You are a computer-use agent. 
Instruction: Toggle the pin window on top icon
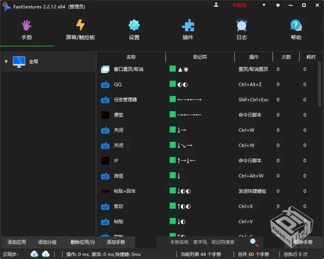(277, 5)
